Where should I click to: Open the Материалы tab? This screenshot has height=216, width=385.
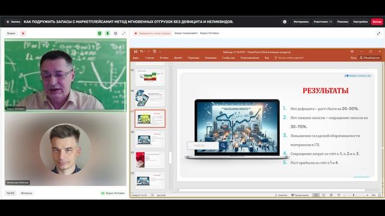tap(301, 22)
